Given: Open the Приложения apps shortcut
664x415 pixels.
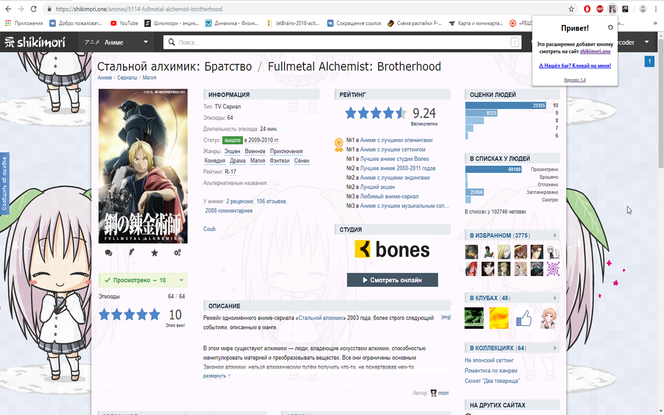Looking at the screenshot, I should click(24, 23).
